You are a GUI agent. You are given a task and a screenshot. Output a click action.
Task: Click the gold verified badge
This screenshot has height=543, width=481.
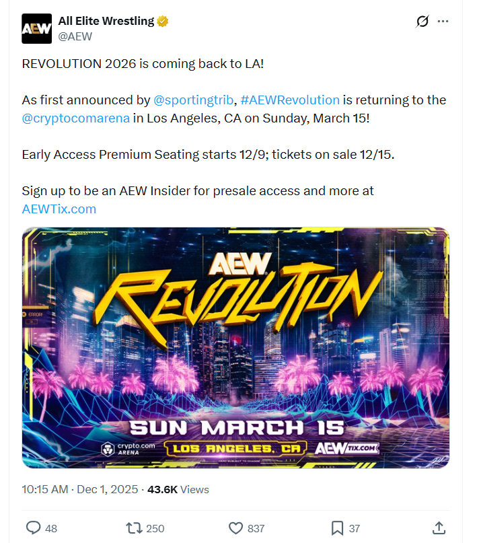(x=163, y=22)
